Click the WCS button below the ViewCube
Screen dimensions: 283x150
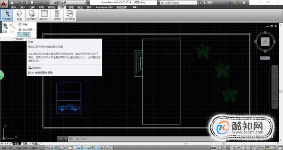click(x=265, y=58)
